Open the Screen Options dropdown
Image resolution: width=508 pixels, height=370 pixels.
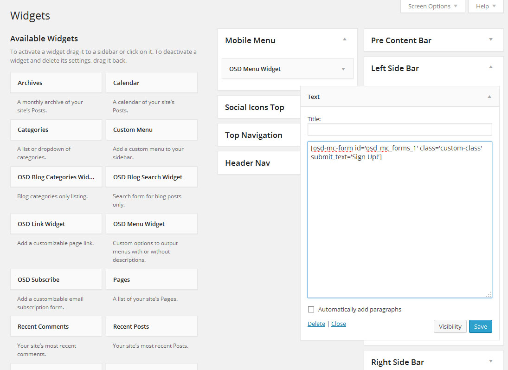click(x=432, y=6)
